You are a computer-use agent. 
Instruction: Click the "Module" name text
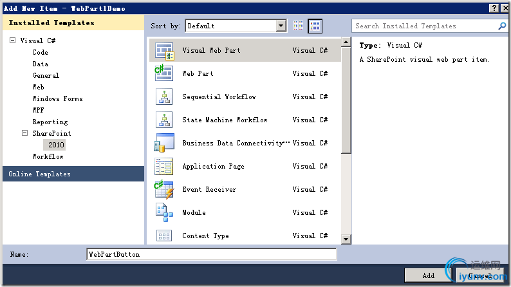194,212
